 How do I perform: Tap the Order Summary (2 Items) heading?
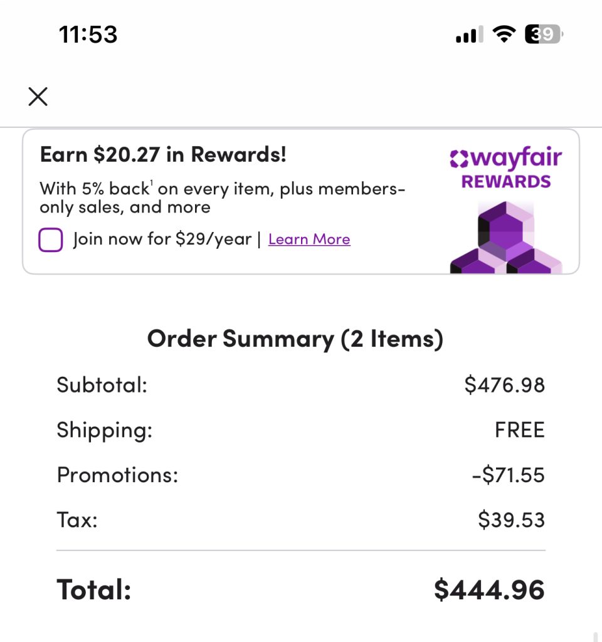(295, 339)
